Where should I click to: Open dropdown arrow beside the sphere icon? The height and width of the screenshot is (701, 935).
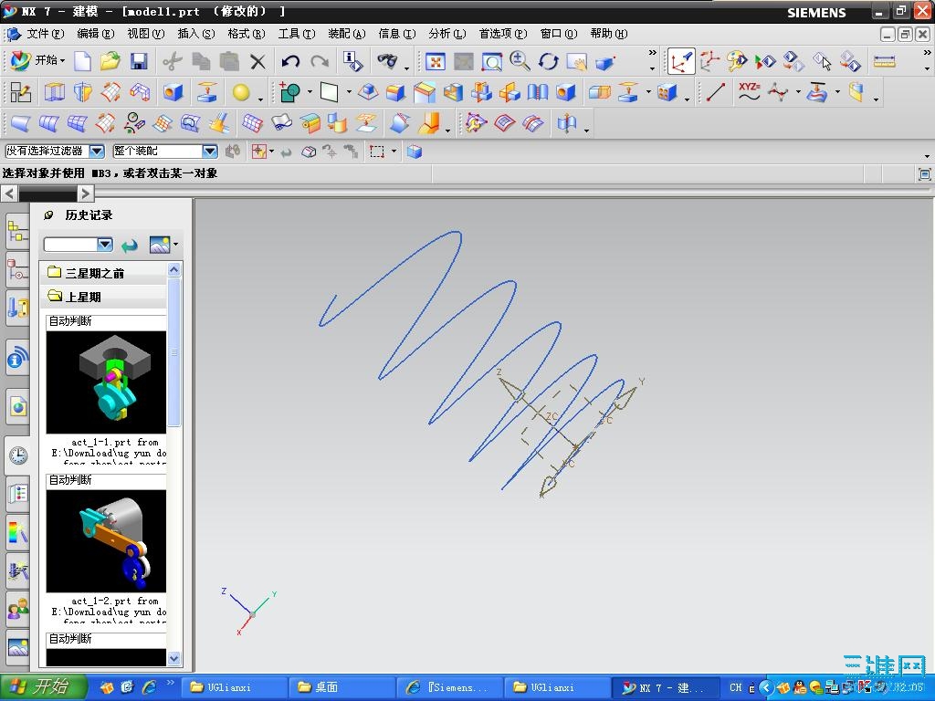point(260,99)
